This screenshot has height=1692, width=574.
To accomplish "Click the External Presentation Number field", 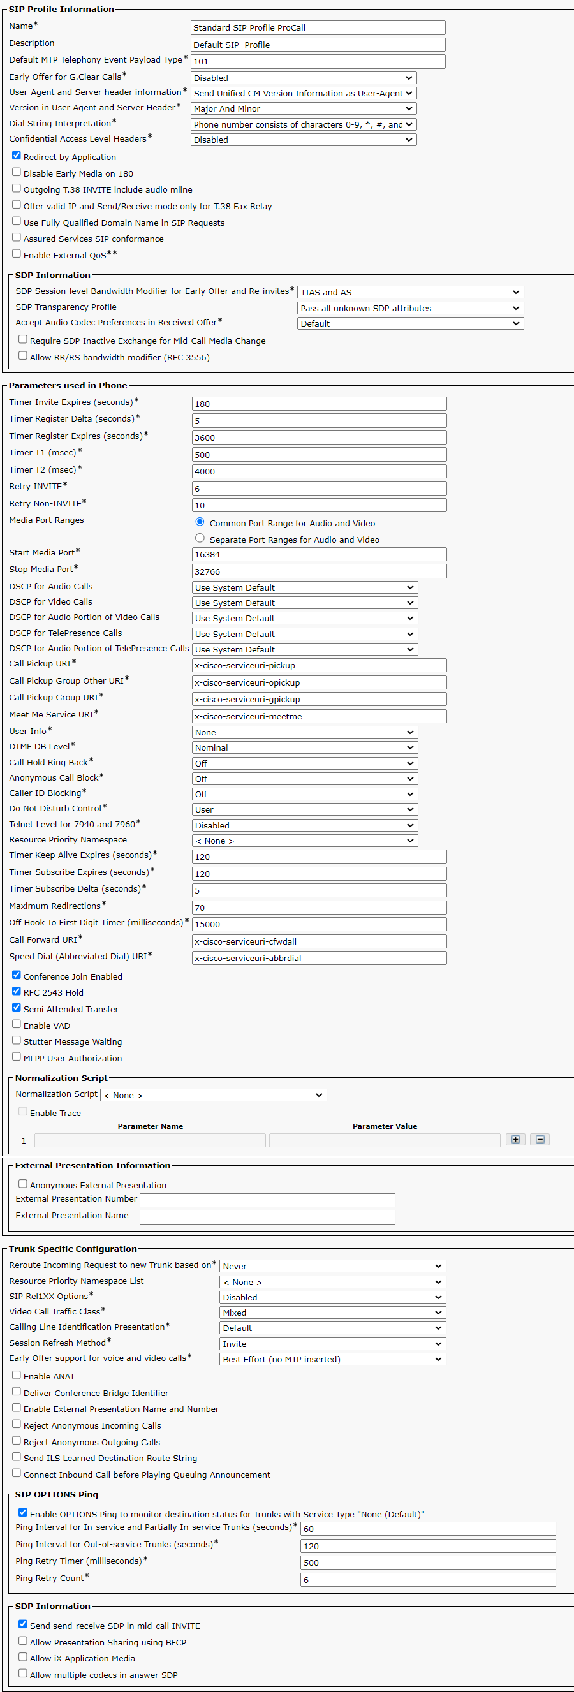I will tap(267, 1200).
